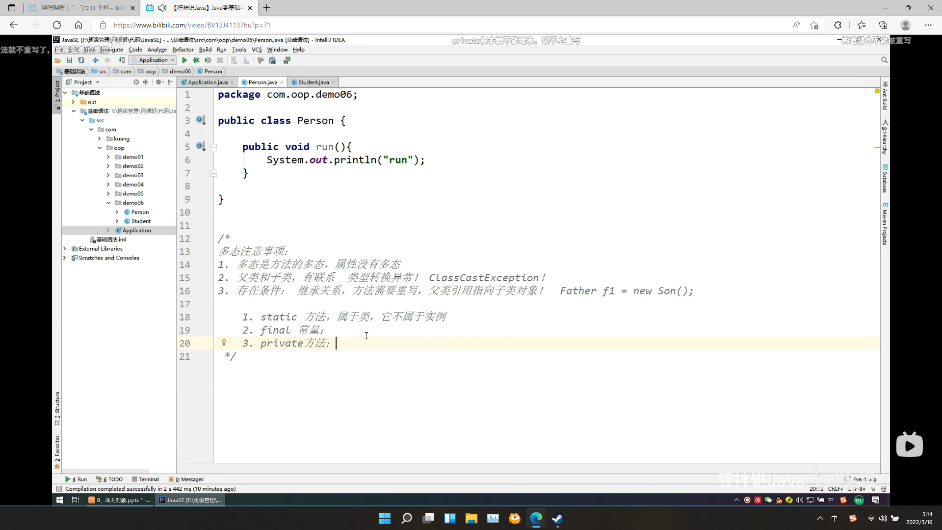Image resolution: width=942 pixels, height=530 pixels.
Task: Click the Debug bug icon
Action: coord(196,60)
